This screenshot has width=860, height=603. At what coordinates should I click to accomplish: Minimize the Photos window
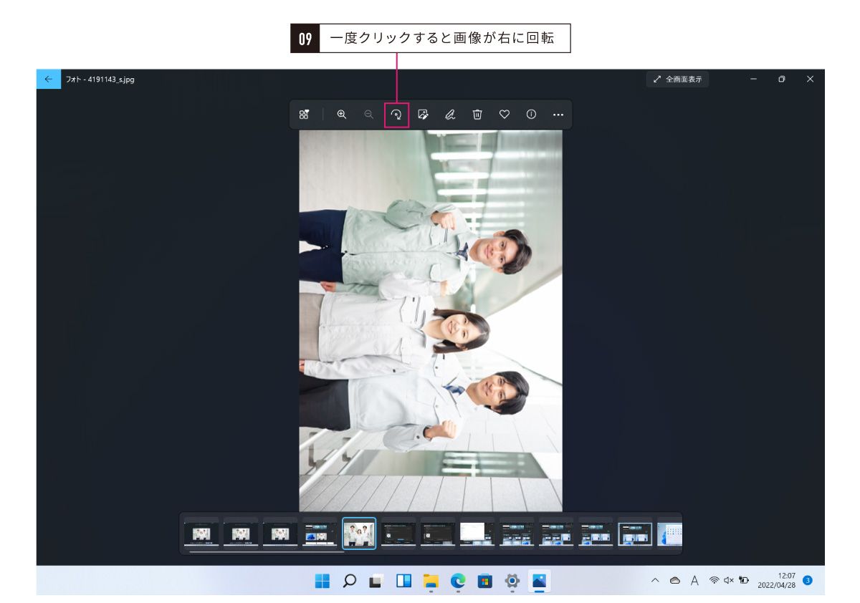tap(753, 79)
